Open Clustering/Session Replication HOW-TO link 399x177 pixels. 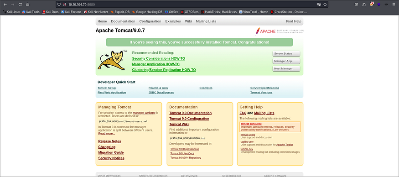(x=164, y=70)
